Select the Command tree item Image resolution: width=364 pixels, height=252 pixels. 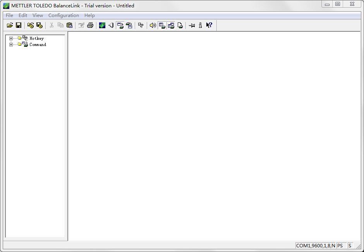click(38, 44)
